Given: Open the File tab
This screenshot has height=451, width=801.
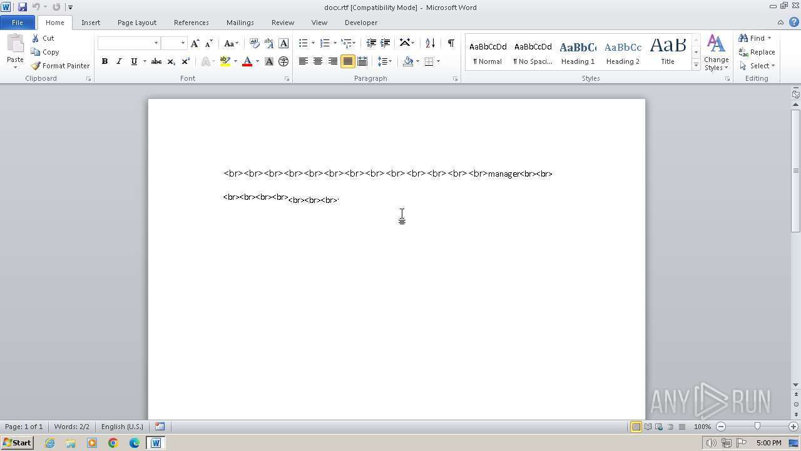Looking at the screenshot, I should (18, 22).
